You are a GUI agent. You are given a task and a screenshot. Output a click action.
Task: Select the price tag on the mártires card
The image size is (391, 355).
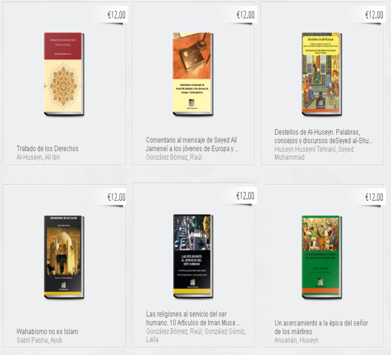[374, 197]
